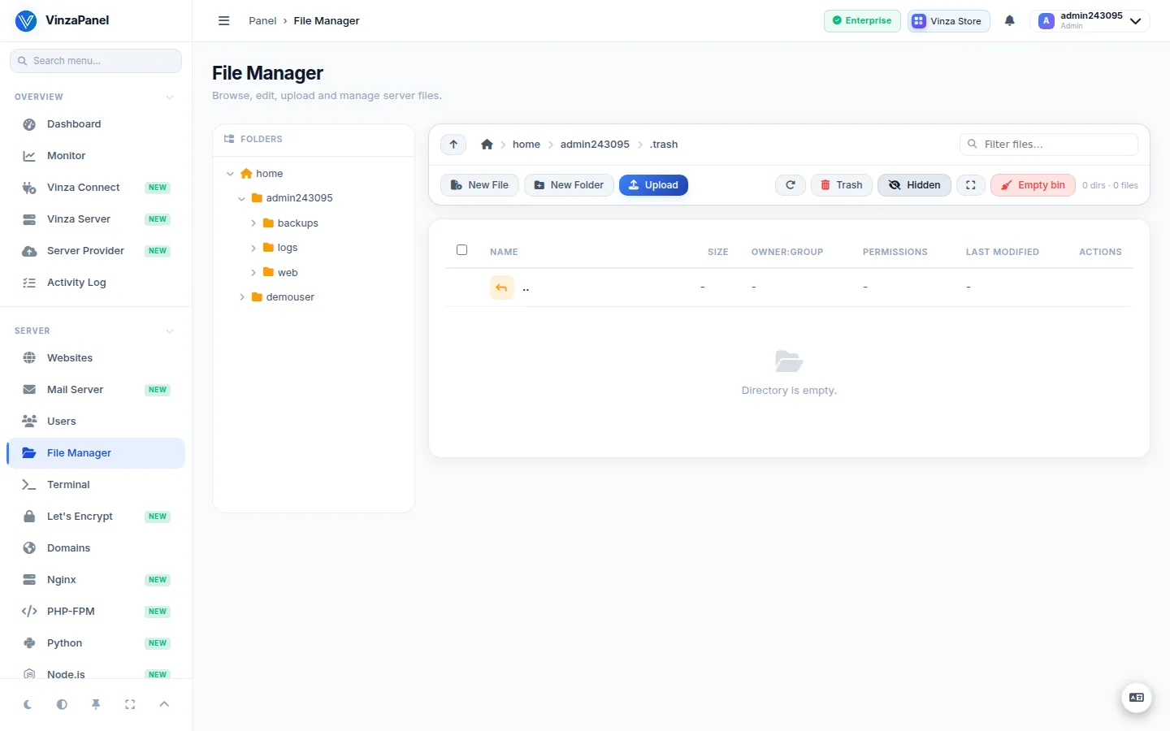Pin the sidebar with pin icon
1170x731 pixels.
coord(96,704)
